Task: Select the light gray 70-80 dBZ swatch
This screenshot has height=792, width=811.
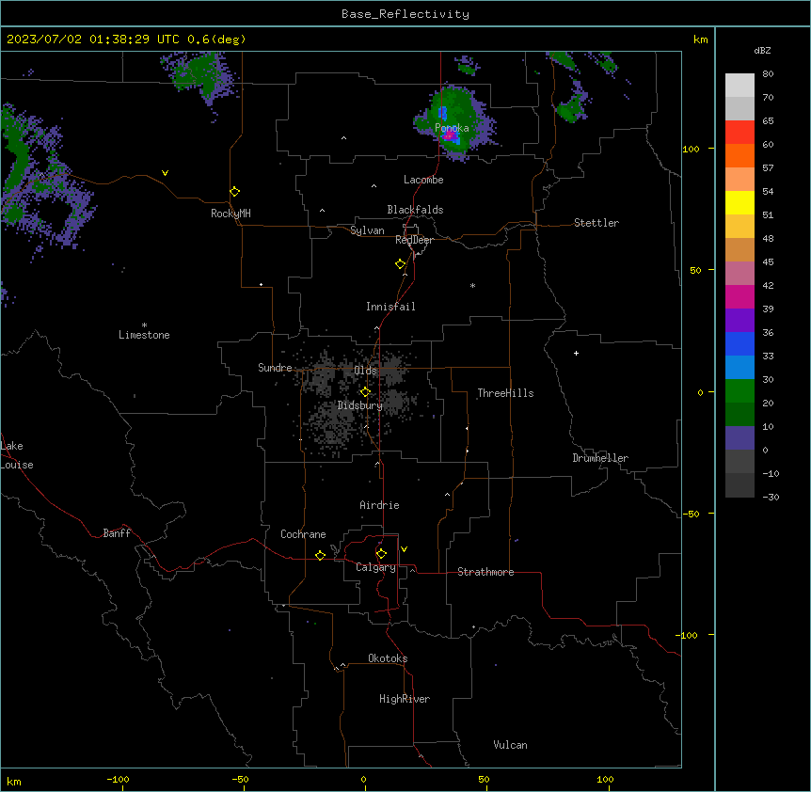Action: 739,86
